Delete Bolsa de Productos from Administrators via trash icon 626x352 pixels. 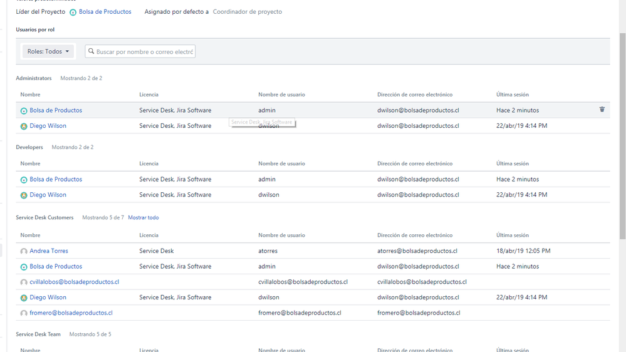(x=602, y=110)
